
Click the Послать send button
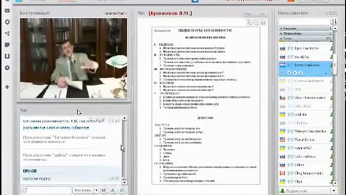(x=83, y=190)
